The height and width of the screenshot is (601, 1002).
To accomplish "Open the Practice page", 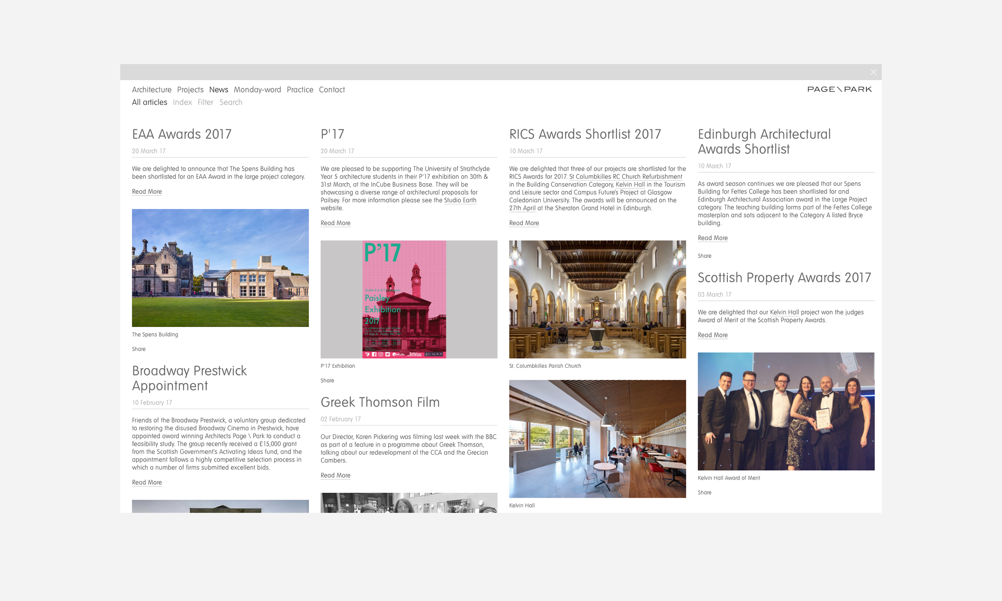I will 300,89.
